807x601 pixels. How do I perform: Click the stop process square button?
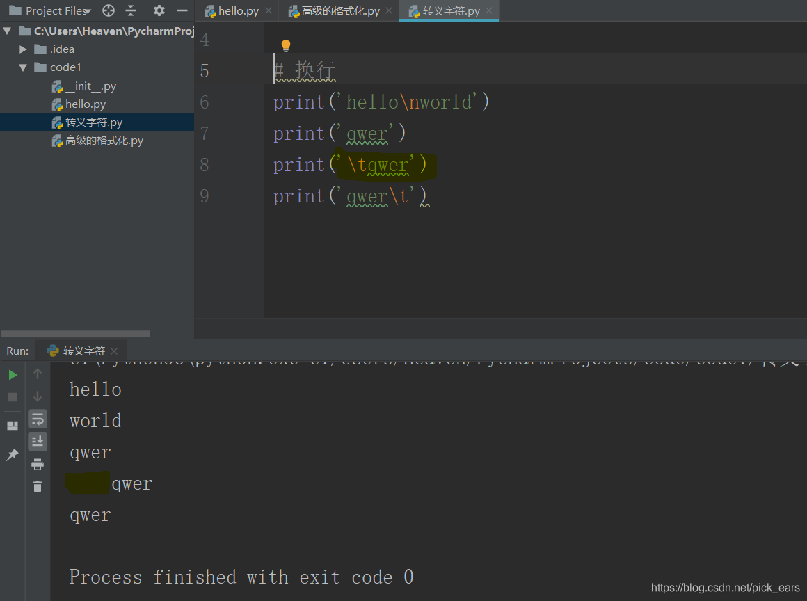tap(13, 397)
